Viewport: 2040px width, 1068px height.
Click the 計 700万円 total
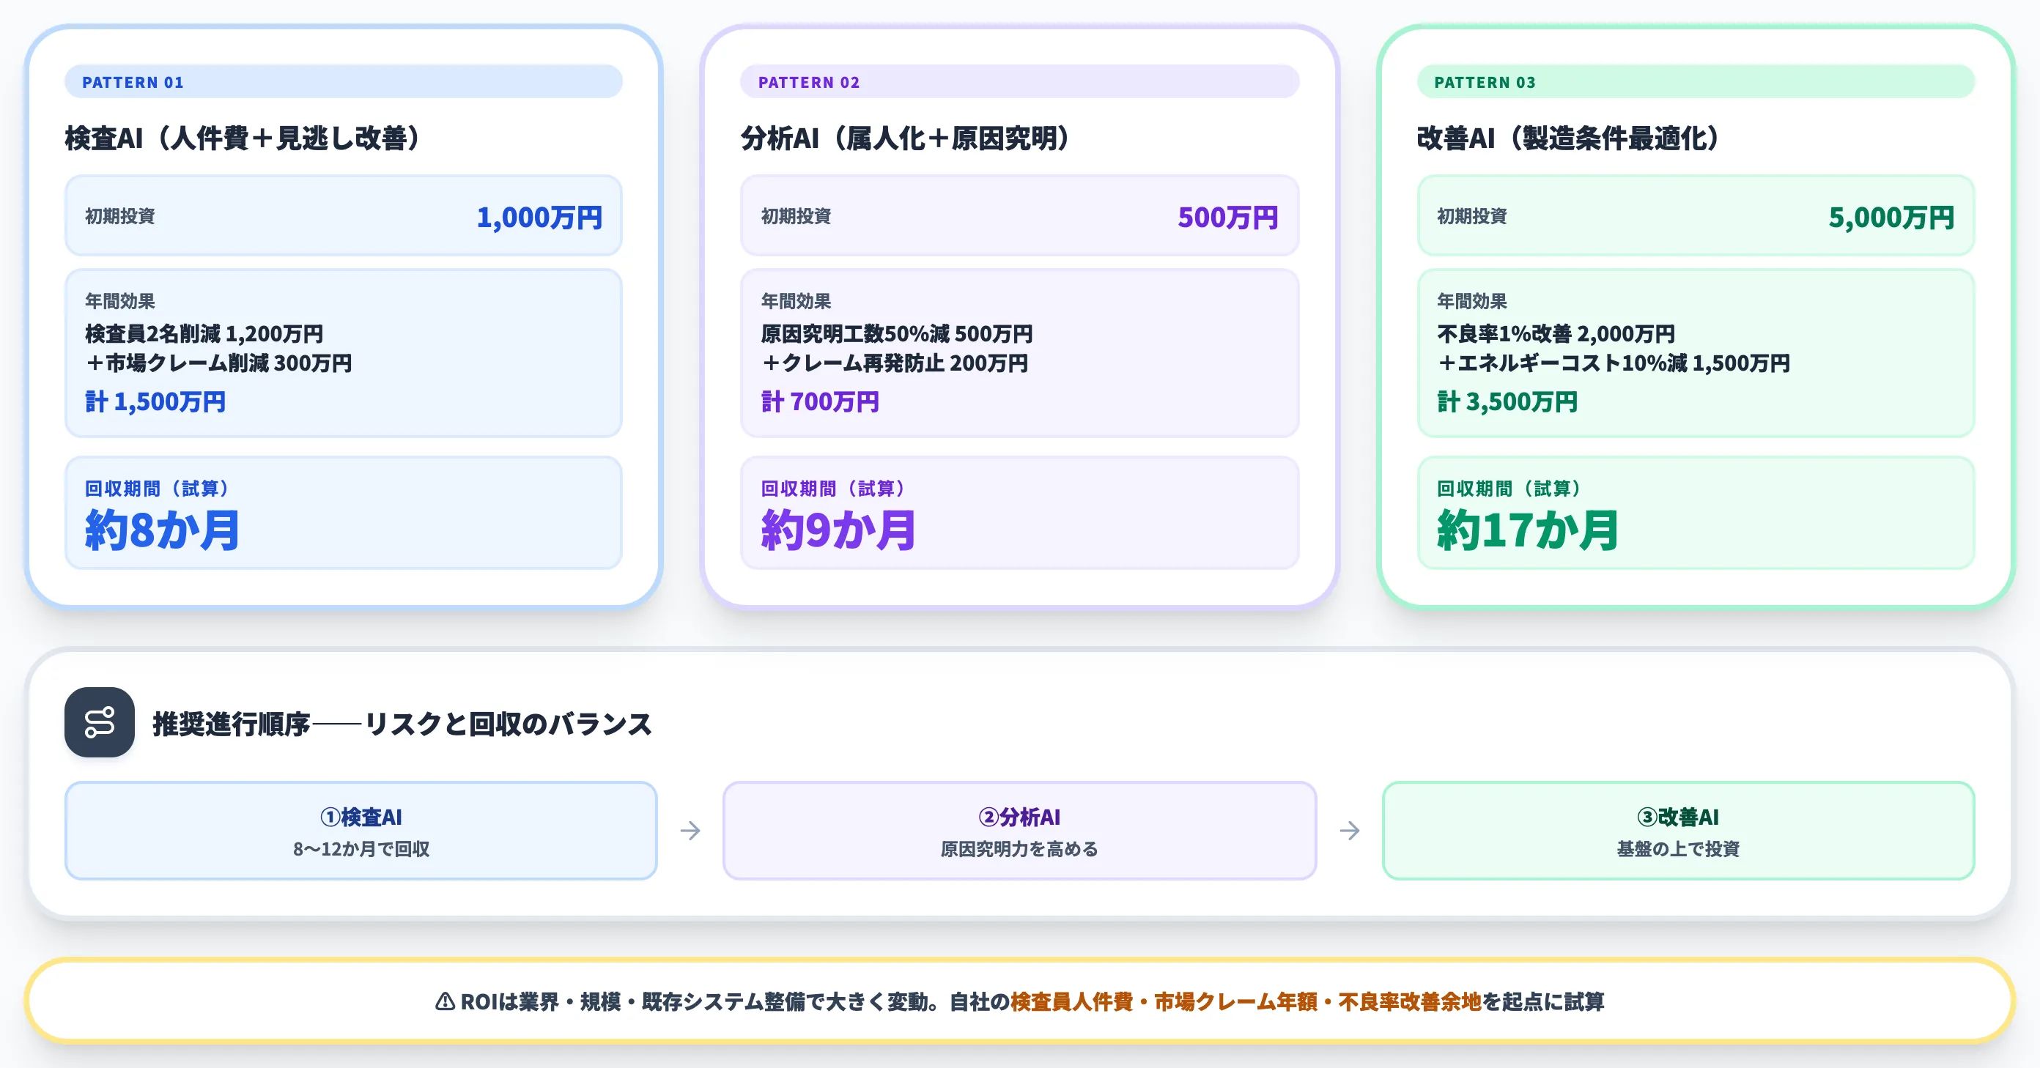tap(820, 401)
